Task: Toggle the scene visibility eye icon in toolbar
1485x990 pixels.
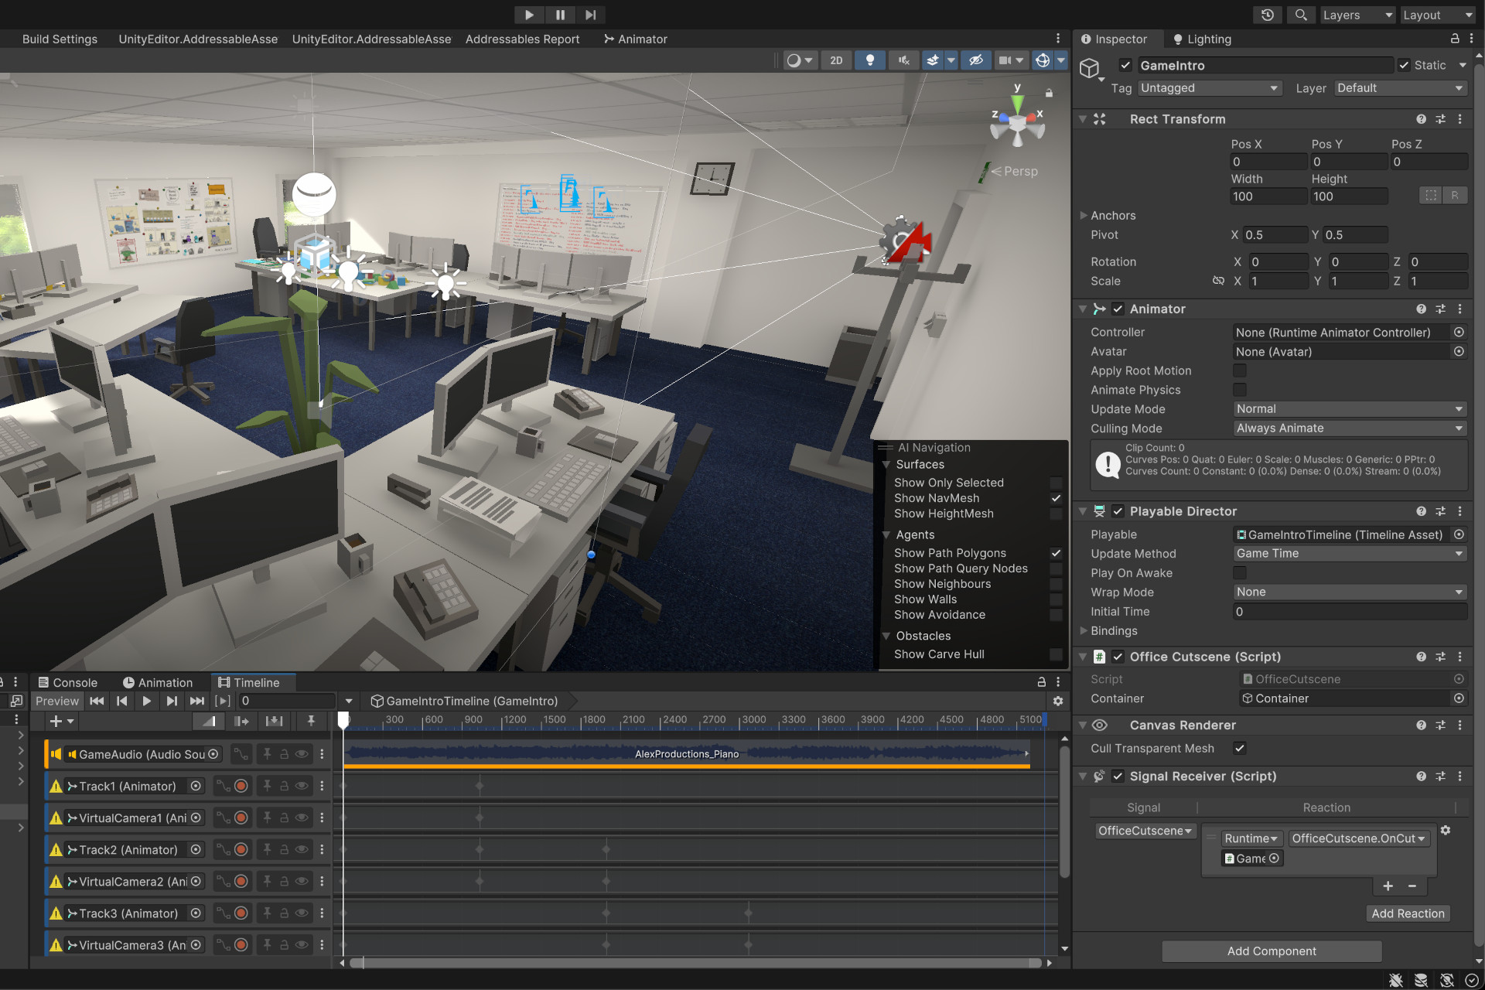Action: click(x=976, y=60)
